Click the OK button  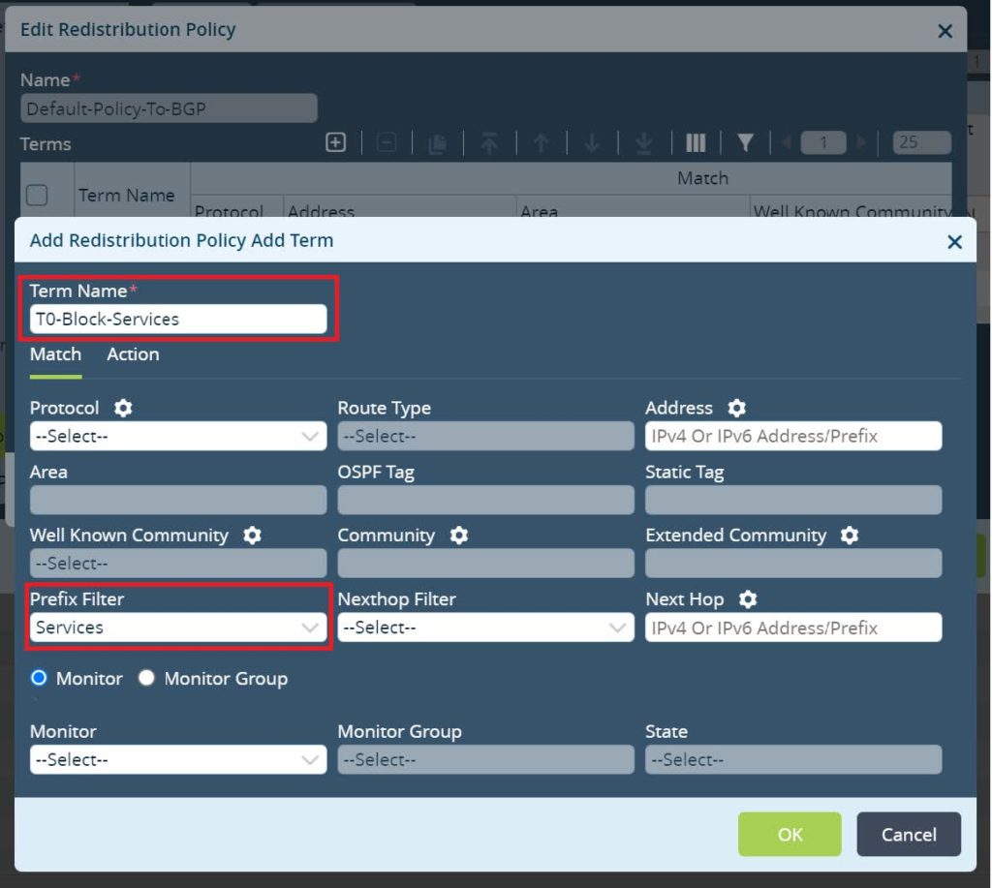(x=790, y=834)
